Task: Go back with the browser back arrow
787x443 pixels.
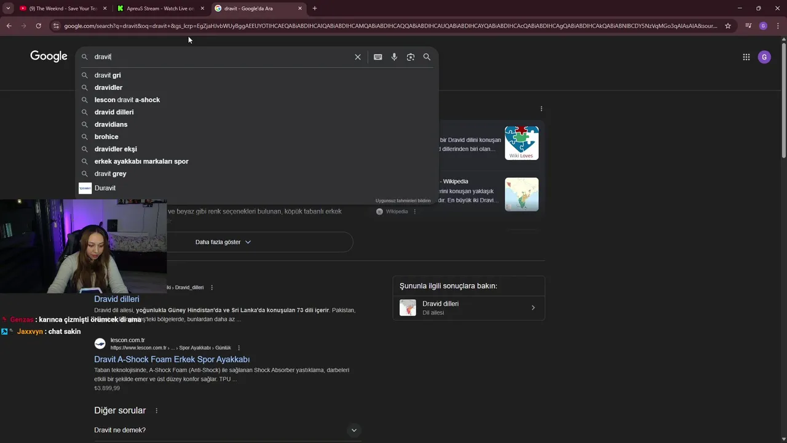Action: (x=9, y=26)
